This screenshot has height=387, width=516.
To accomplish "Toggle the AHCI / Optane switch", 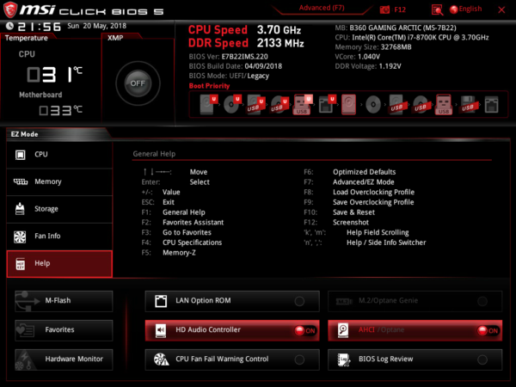I will coord(488,330).
